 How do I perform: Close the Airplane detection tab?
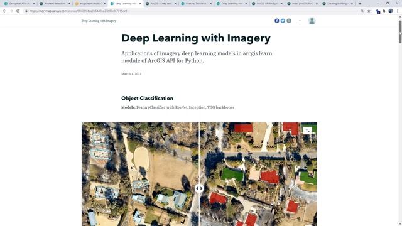point(69,4)
